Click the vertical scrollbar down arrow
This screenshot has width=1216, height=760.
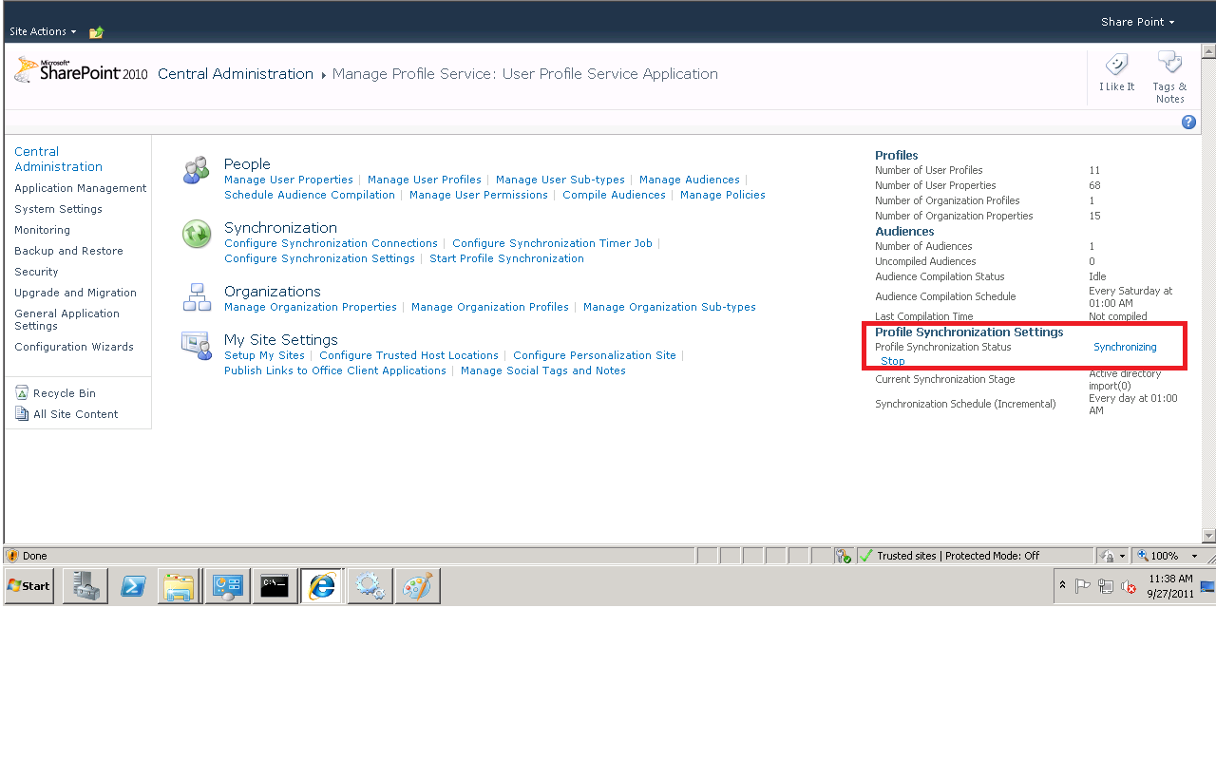point(1209,534)
